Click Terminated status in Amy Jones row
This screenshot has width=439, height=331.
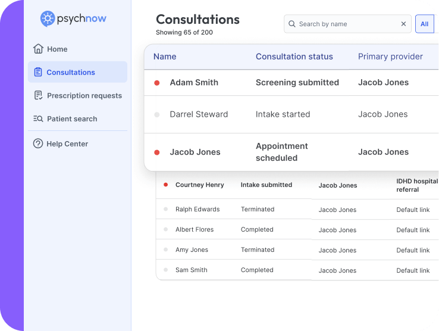click(x=258, y=249)
